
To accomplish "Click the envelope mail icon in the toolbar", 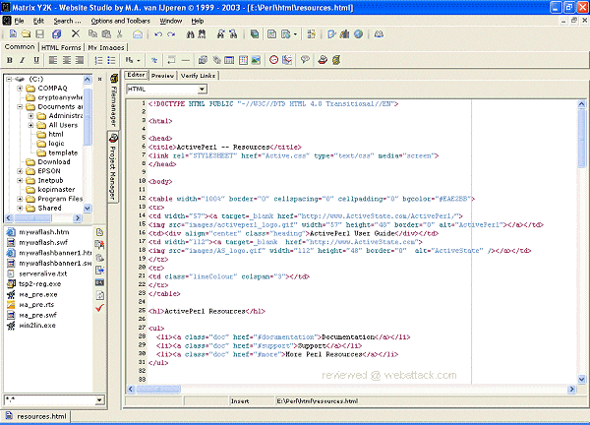I will (138, 34).
